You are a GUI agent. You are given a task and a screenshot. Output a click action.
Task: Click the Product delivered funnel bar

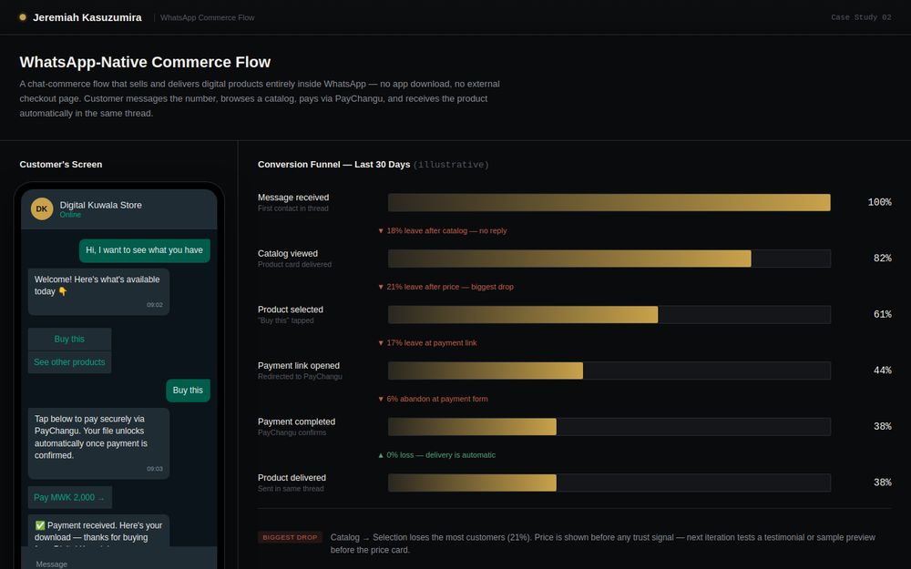point(609,483)
